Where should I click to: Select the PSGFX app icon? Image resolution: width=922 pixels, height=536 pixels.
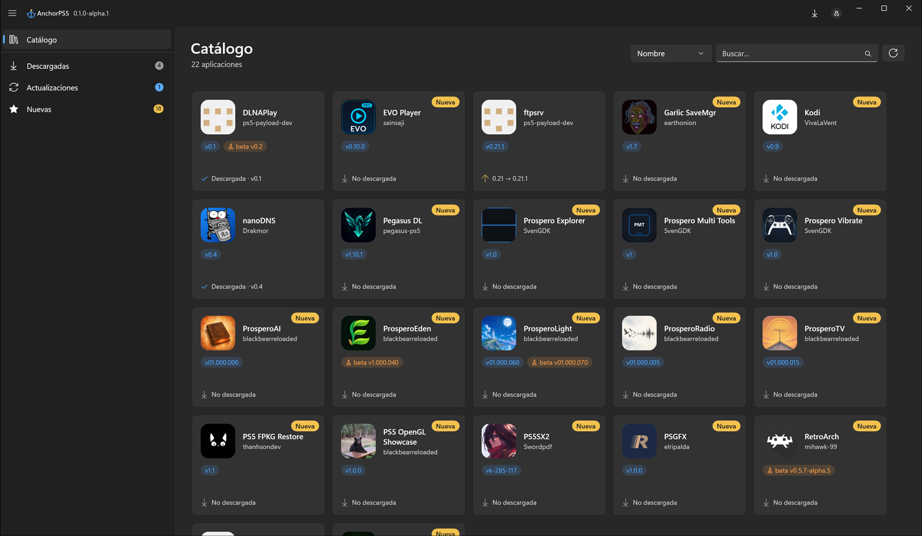(639, 441)
